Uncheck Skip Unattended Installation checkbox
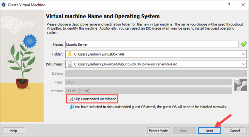 point(71,99)
